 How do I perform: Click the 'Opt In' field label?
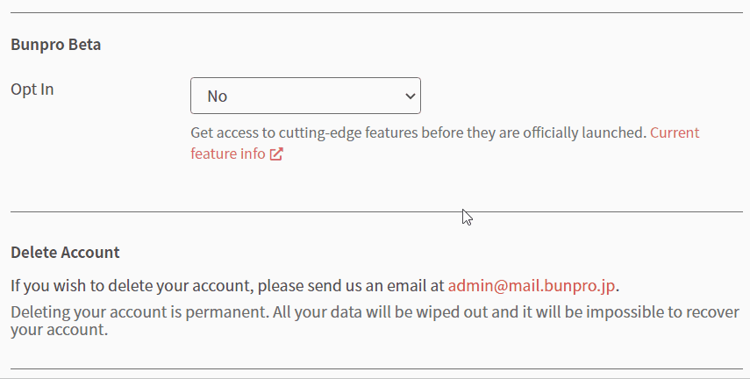click(32, 89)
